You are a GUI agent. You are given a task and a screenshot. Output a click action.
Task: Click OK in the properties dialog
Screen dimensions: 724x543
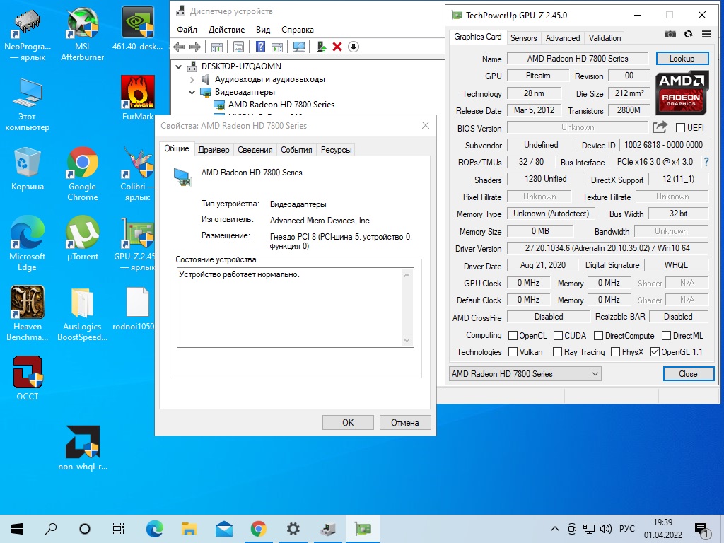click(348, 423)
